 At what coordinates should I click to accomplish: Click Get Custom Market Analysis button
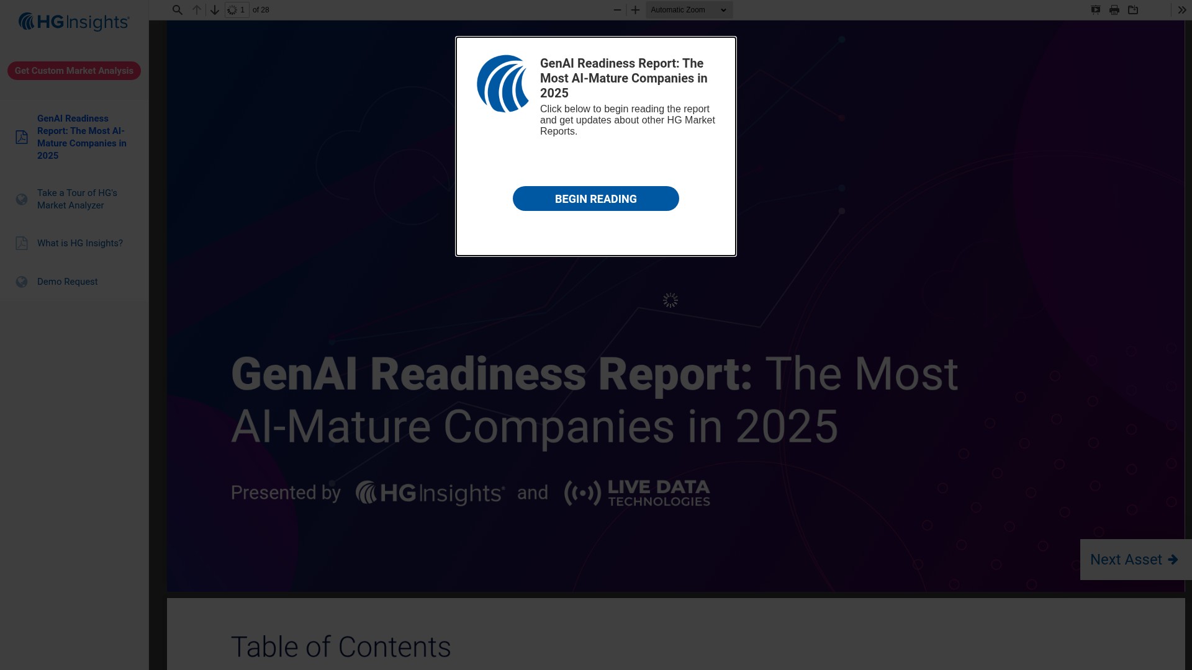(x=74, y=71)
